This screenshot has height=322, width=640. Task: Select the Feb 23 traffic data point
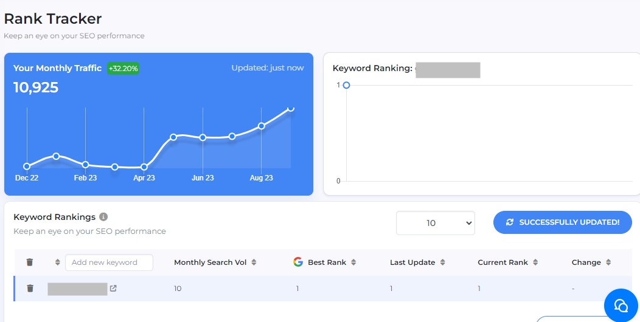pos(85,165)
